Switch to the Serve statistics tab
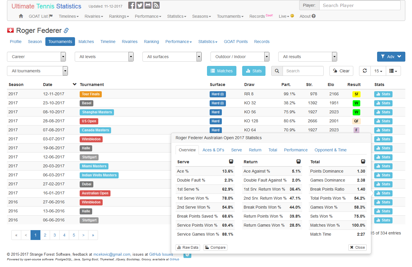The image size is (412, 267). point(236,150)
